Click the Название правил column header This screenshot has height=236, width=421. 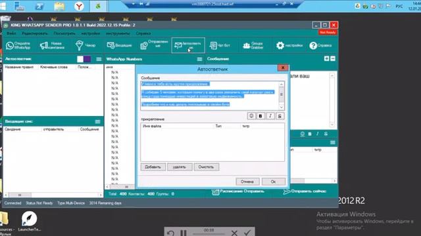coord(19,67)
